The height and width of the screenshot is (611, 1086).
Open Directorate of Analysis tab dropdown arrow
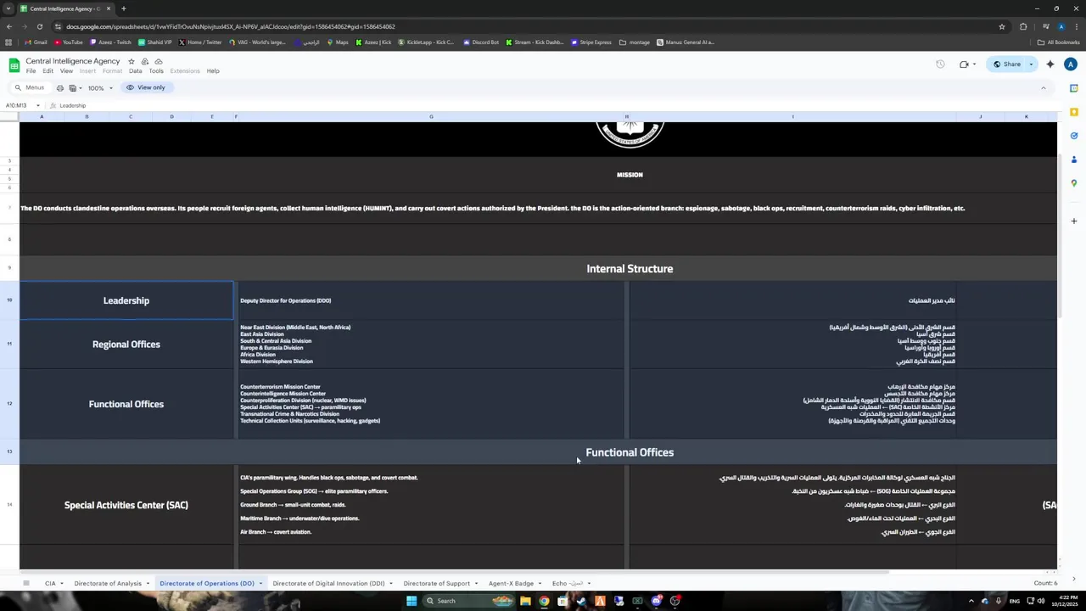click(148, 584)
